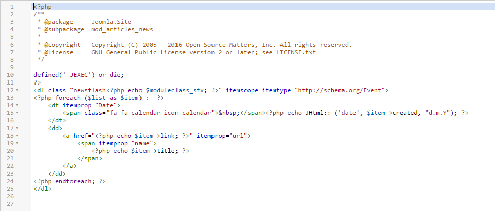Collapse the fold arrow on line 15
The image size is (495, 211).
point(17,113)
